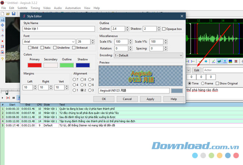
Task: Click the New subtitles document icon
Action: [x=3, y=14]
